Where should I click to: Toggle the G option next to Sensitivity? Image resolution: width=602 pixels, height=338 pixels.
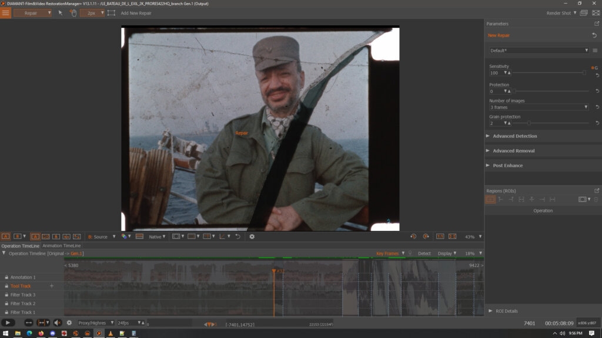595,68
